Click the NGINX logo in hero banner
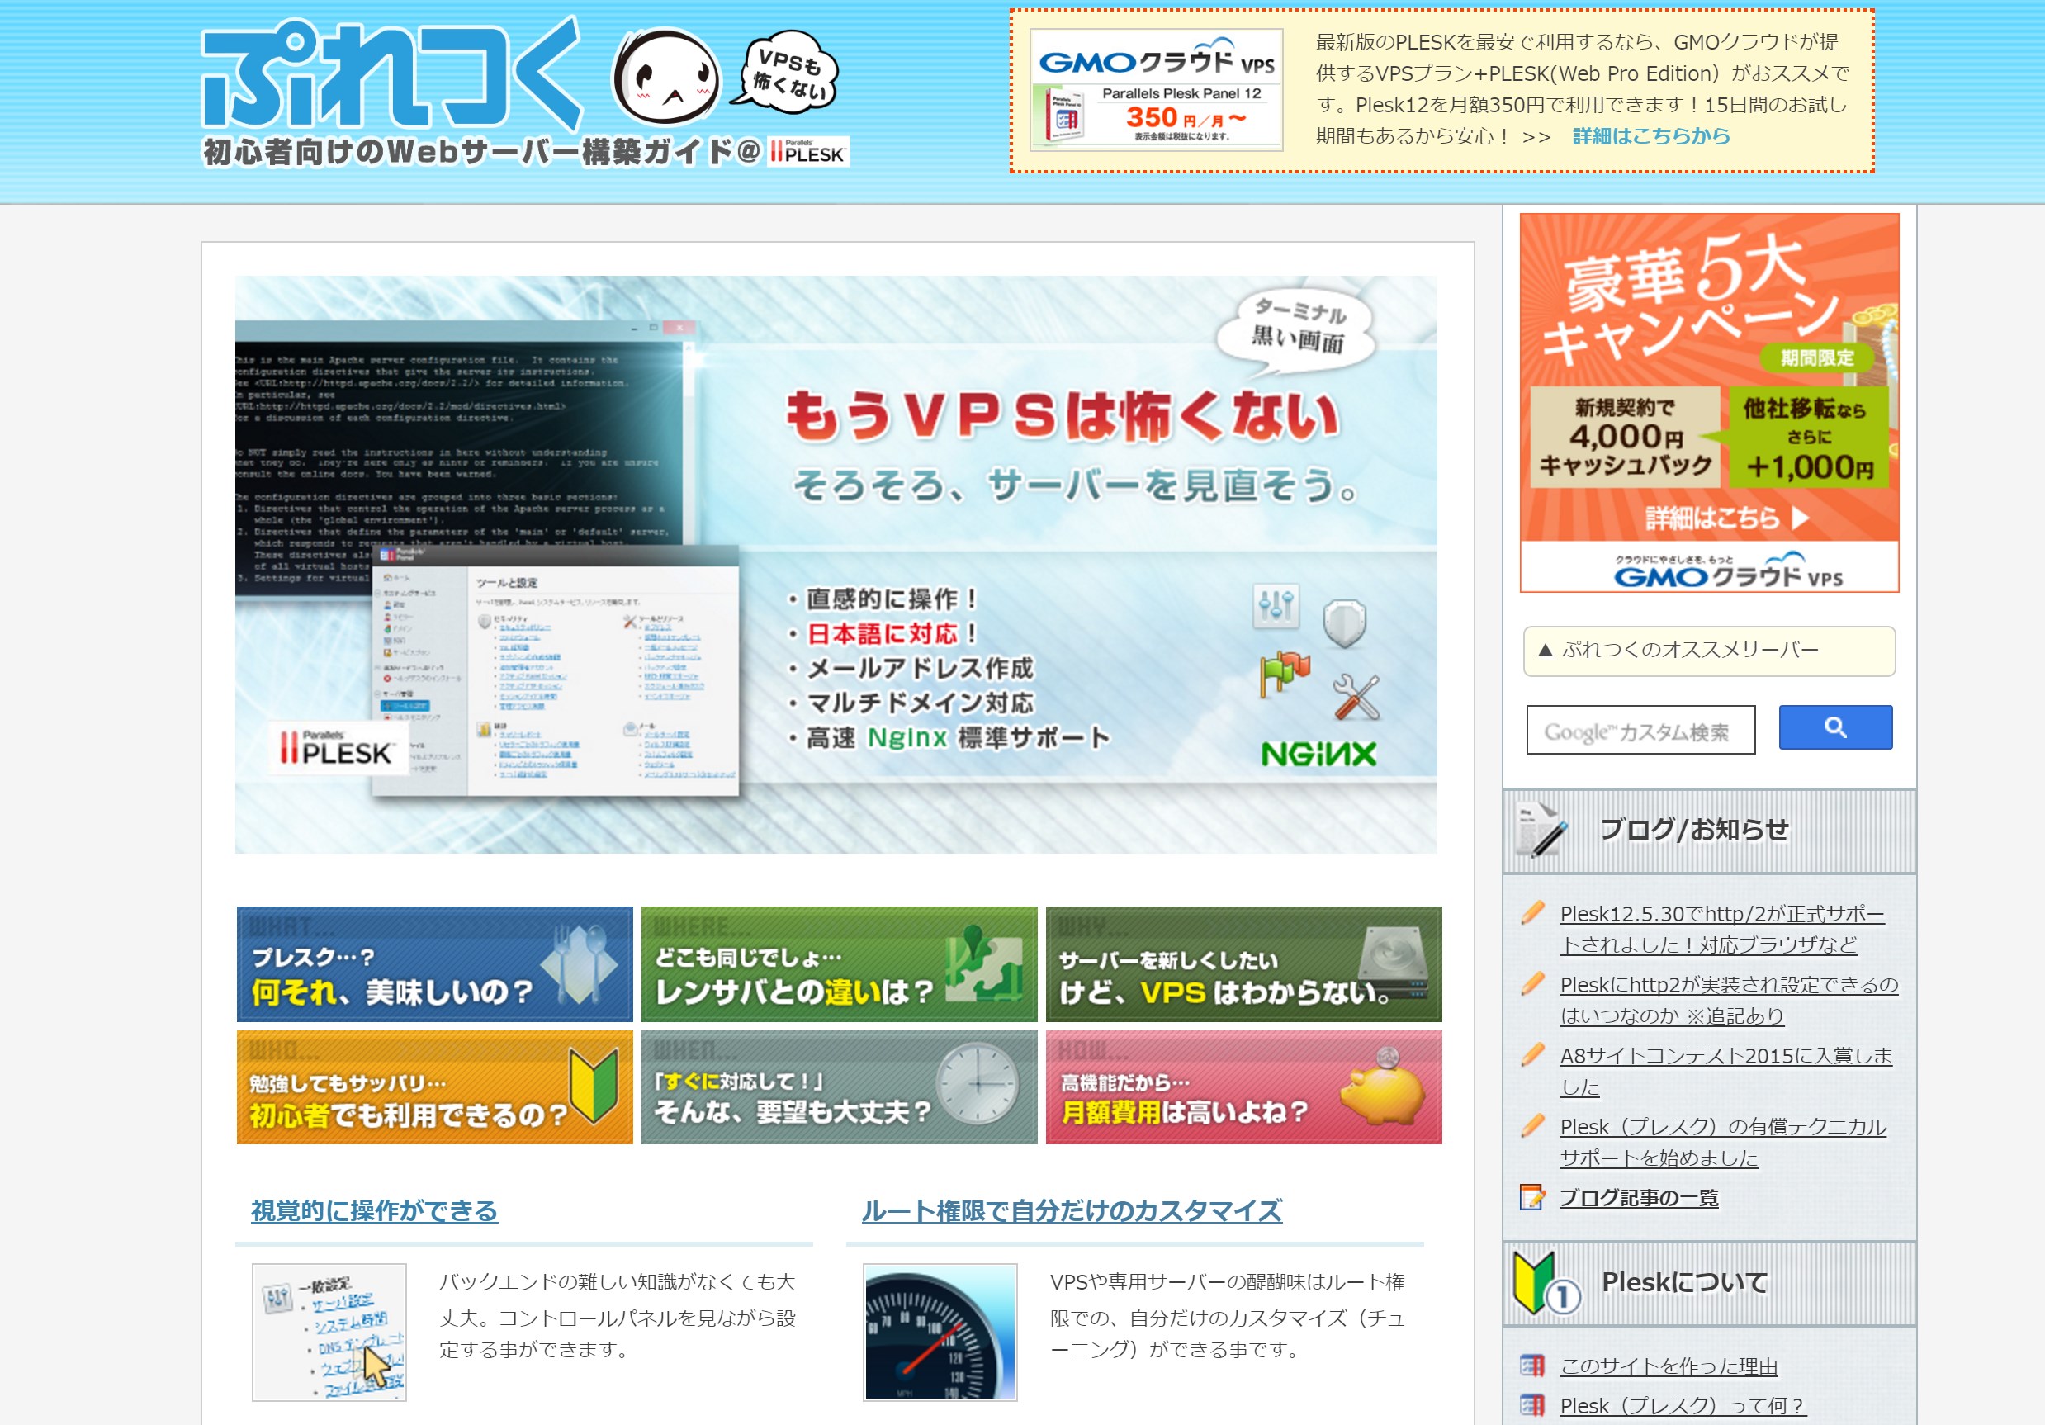This screenshot has height=1425, width=2045. pos(1318,755)
